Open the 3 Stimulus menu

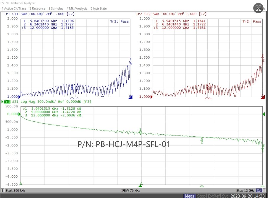56,9
